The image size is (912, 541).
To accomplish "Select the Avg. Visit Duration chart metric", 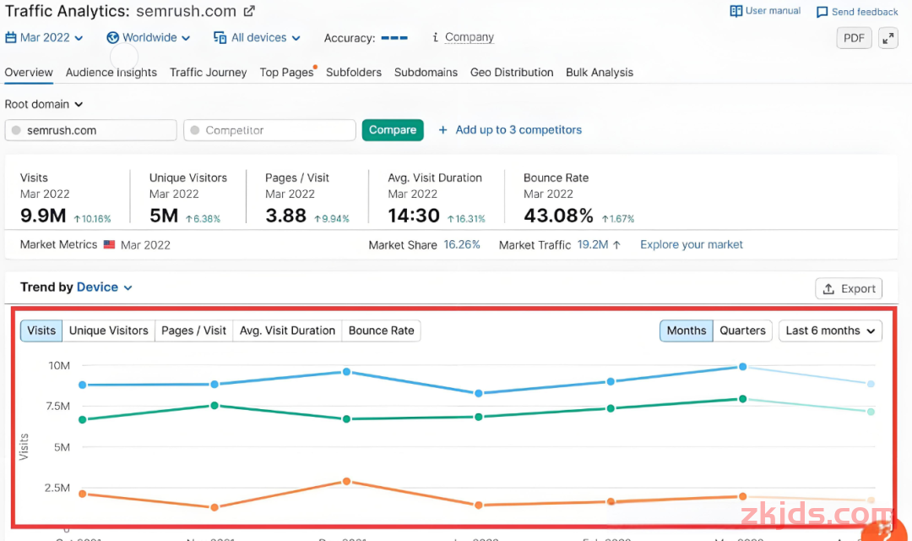I will 287,331.
